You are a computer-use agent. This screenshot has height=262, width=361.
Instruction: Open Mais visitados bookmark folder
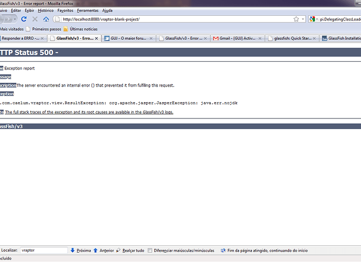(12, 29)
